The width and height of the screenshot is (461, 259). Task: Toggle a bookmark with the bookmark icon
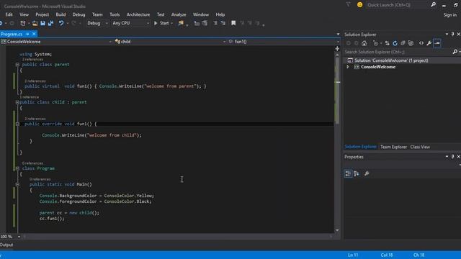pos(233,23)
